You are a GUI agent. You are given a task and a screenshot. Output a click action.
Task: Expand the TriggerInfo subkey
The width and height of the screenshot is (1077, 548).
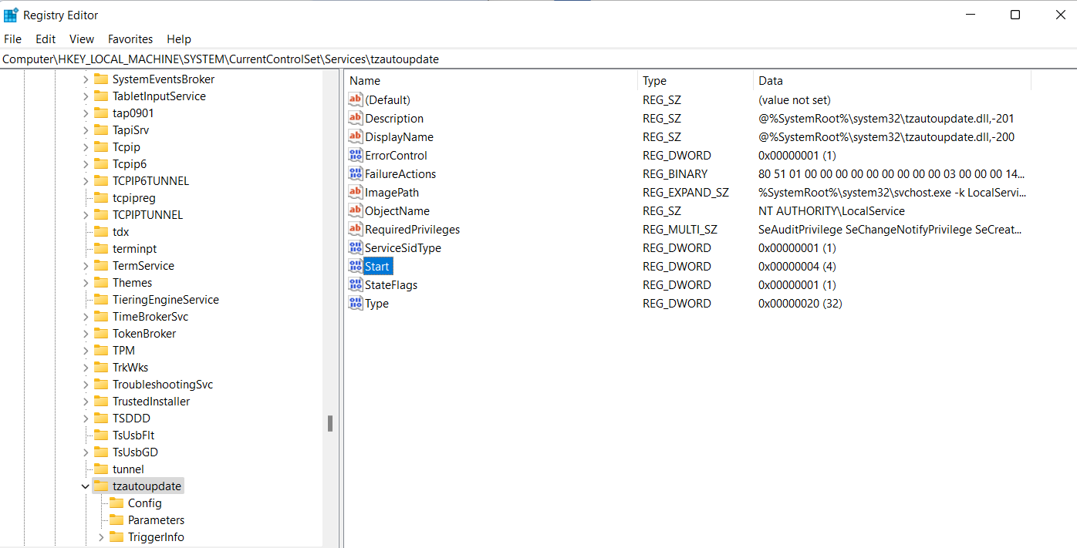[x=101, y=537]
